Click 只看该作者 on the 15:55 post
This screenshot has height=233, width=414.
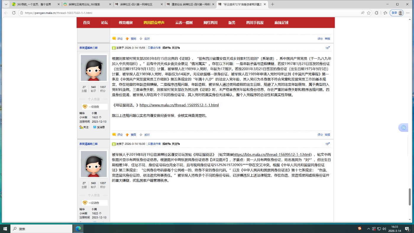pos(154,48)
